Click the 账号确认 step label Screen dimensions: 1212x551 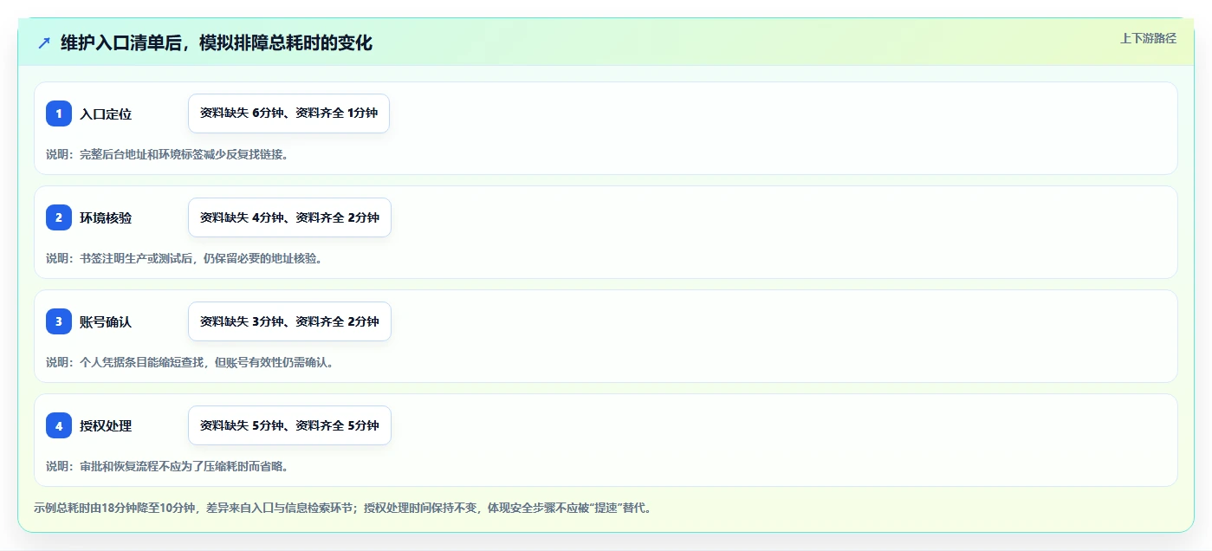pos(106,321)
